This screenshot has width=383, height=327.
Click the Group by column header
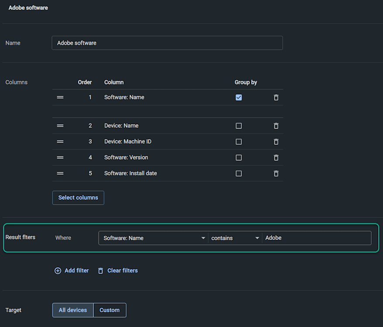tap(246, 82)
